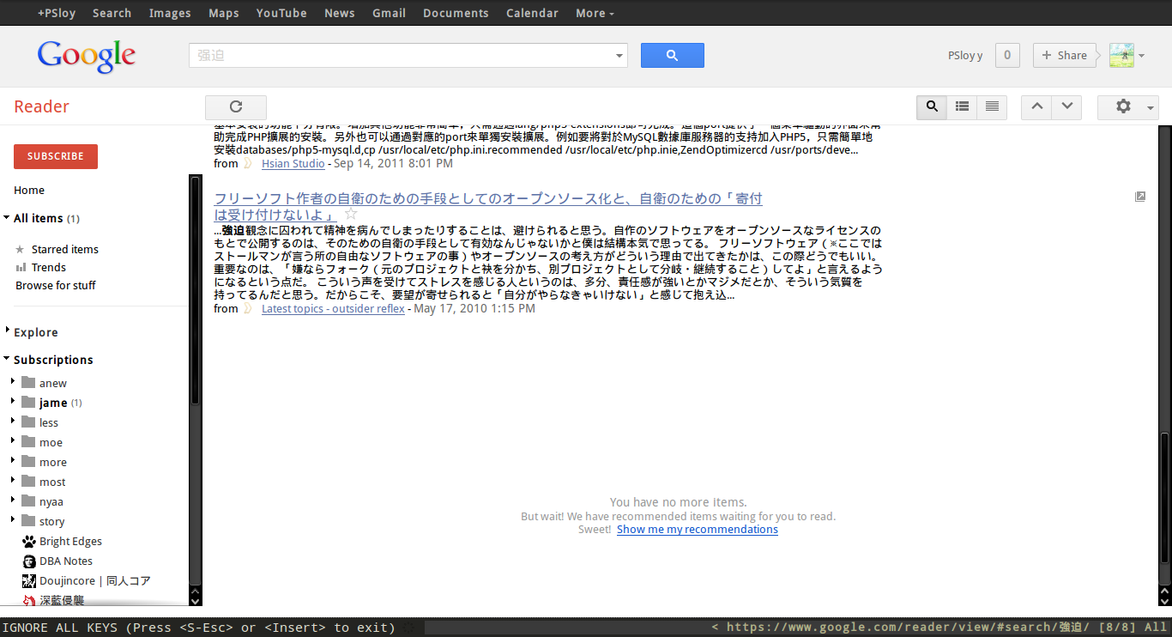Open Gmail in top bar

[389, 13]
